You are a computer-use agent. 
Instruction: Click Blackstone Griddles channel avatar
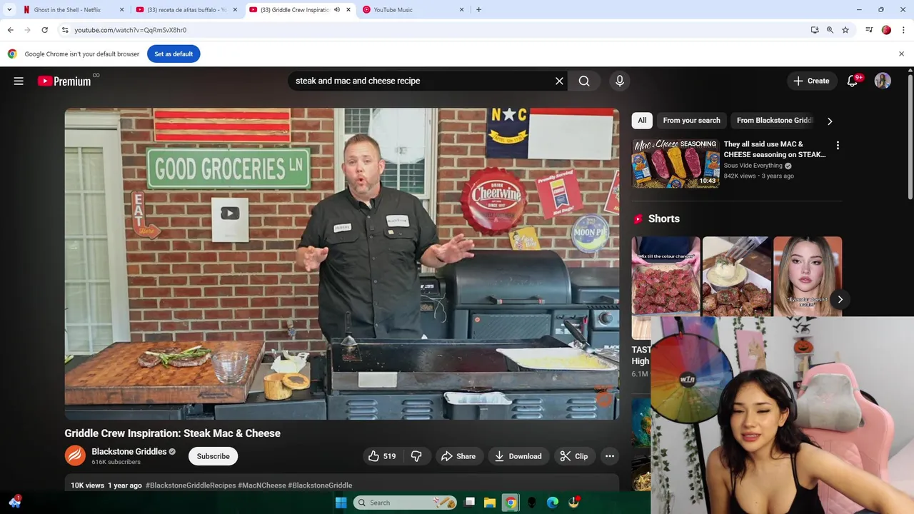75,455
